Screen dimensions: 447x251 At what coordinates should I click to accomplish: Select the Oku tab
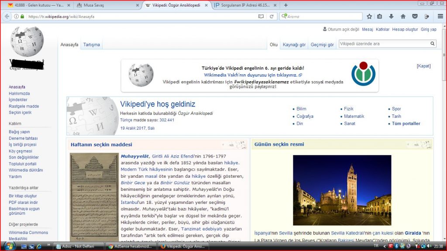pyautogui.click(x=274, y=45)
